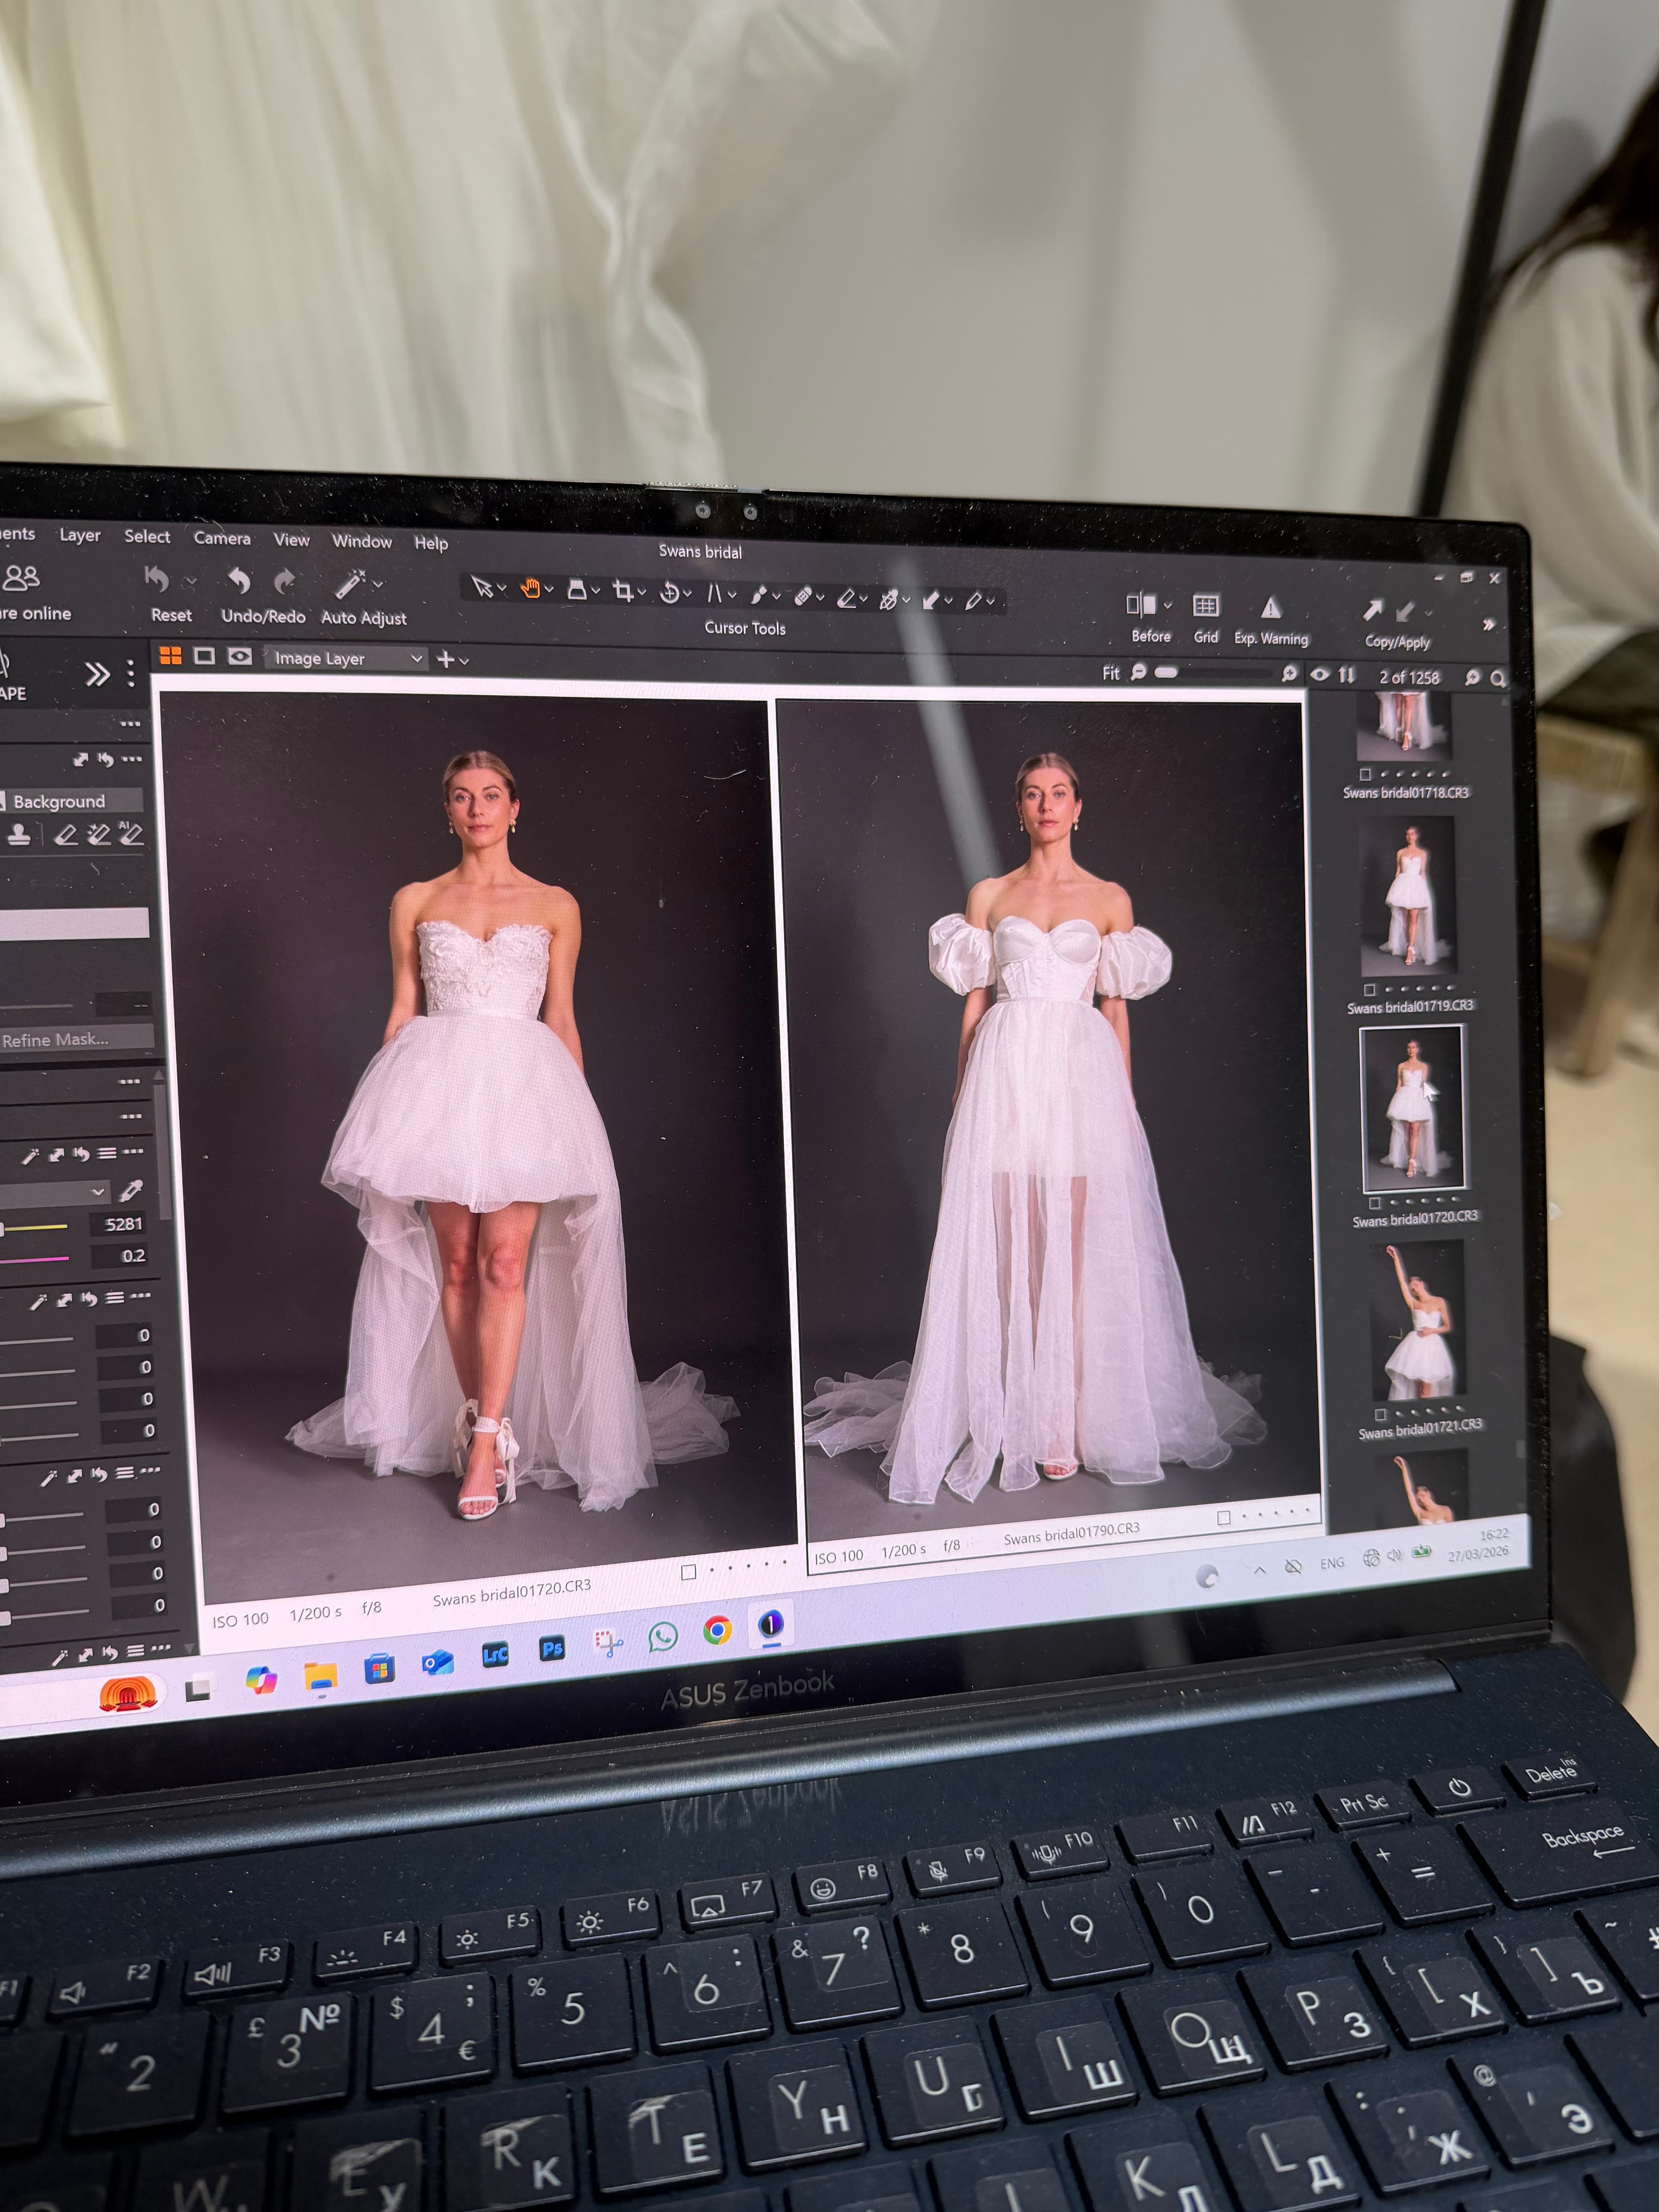Click the Auto Adjust magic wand
Viewport: 1659px width, 2212px height.
click(350, 582)
